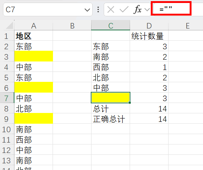Click cell A4 containing 中部
Viewport: 203px width, 170px height.
(34, 67)
